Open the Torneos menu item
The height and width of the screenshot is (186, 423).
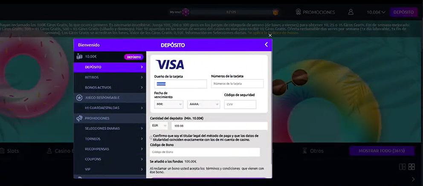(x=110, y=139)
